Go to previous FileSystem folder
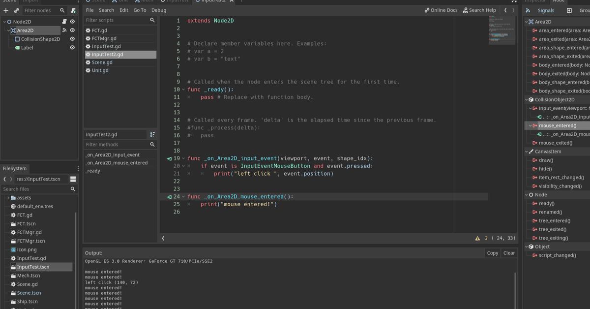 (4, 179)
